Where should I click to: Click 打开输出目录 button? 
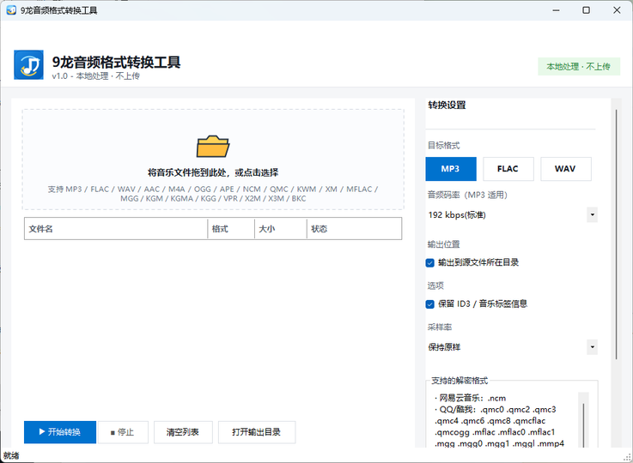(257, 432)
